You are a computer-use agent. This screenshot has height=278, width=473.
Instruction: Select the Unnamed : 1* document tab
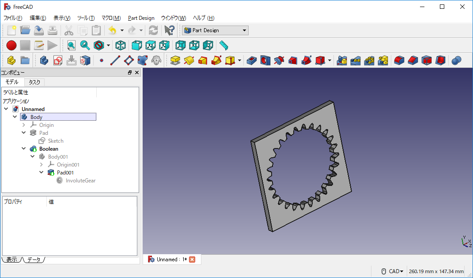pos(172,259)
